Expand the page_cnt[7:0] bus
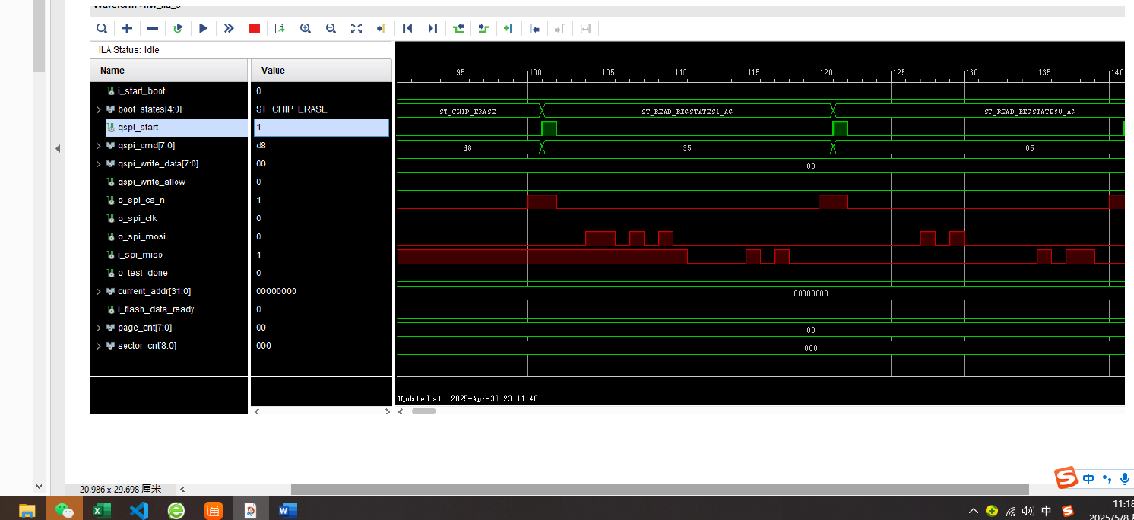Screen dimensions: 1134x520 [98, 328]
